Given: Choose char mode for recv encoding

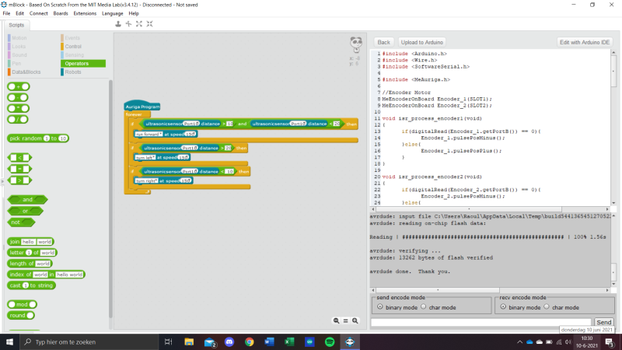Looking at the screenshot, I should (545, 307).
